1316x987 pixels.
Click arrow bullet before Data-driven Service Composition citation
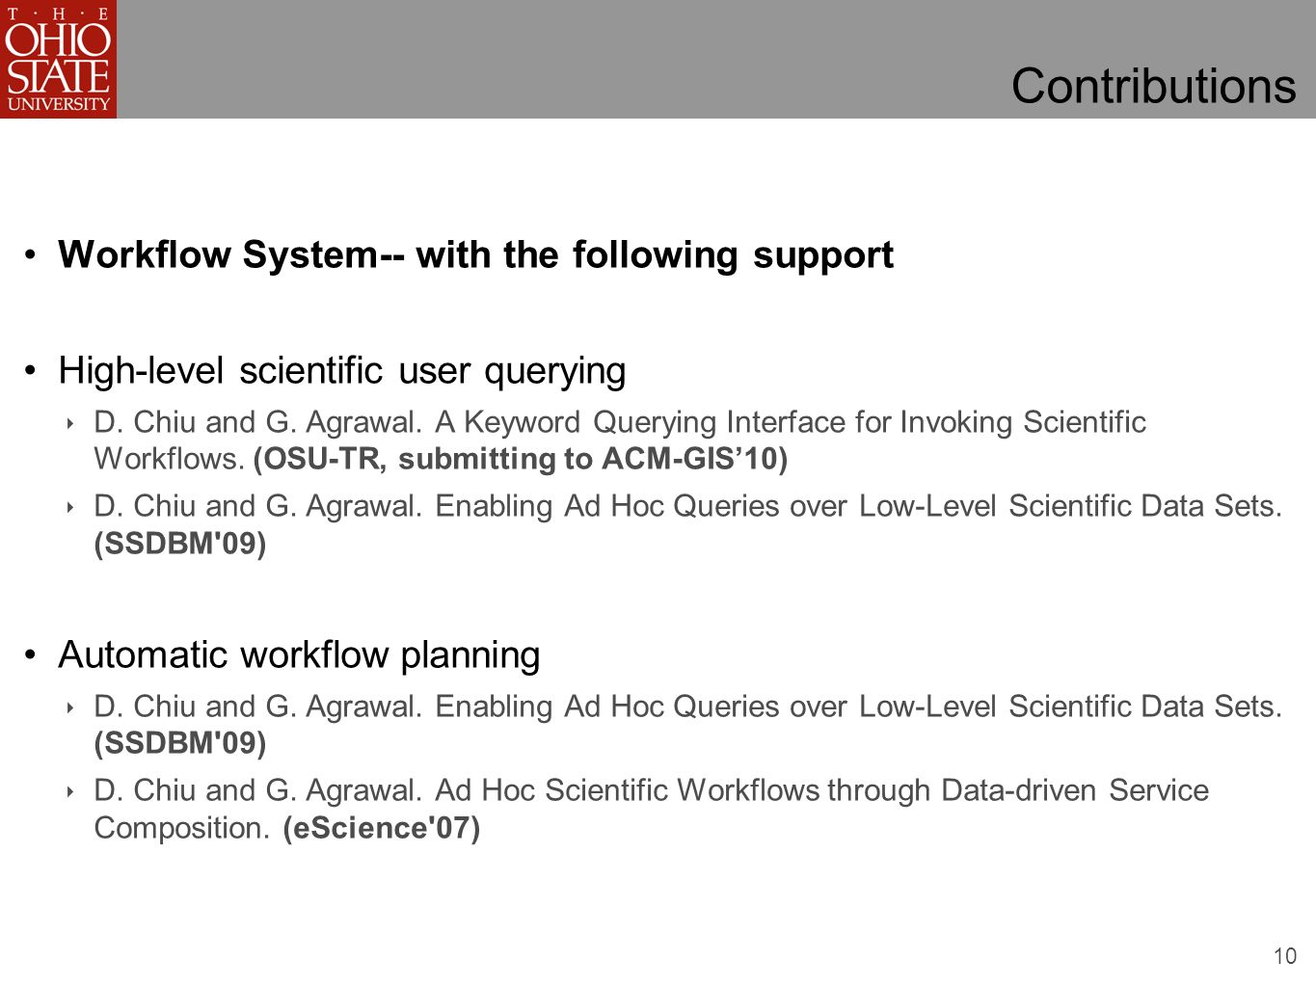[70, 790]
